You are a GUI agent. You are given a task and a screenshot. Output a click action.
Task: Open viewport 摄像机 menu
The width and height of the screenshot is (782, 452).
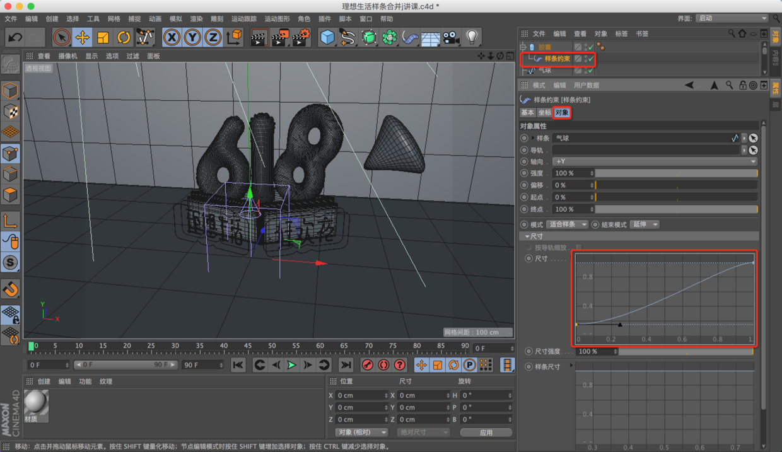tap(67, 56)
